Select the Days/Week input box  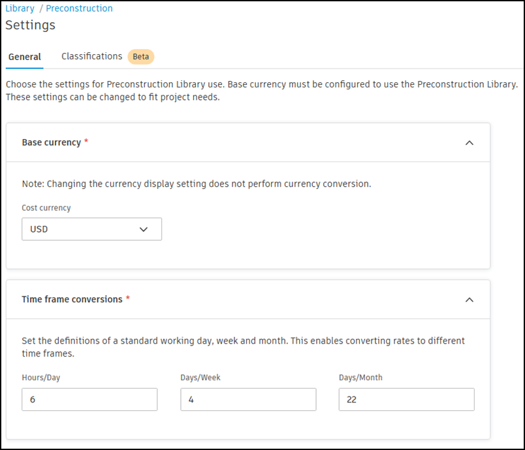point(248,399)
